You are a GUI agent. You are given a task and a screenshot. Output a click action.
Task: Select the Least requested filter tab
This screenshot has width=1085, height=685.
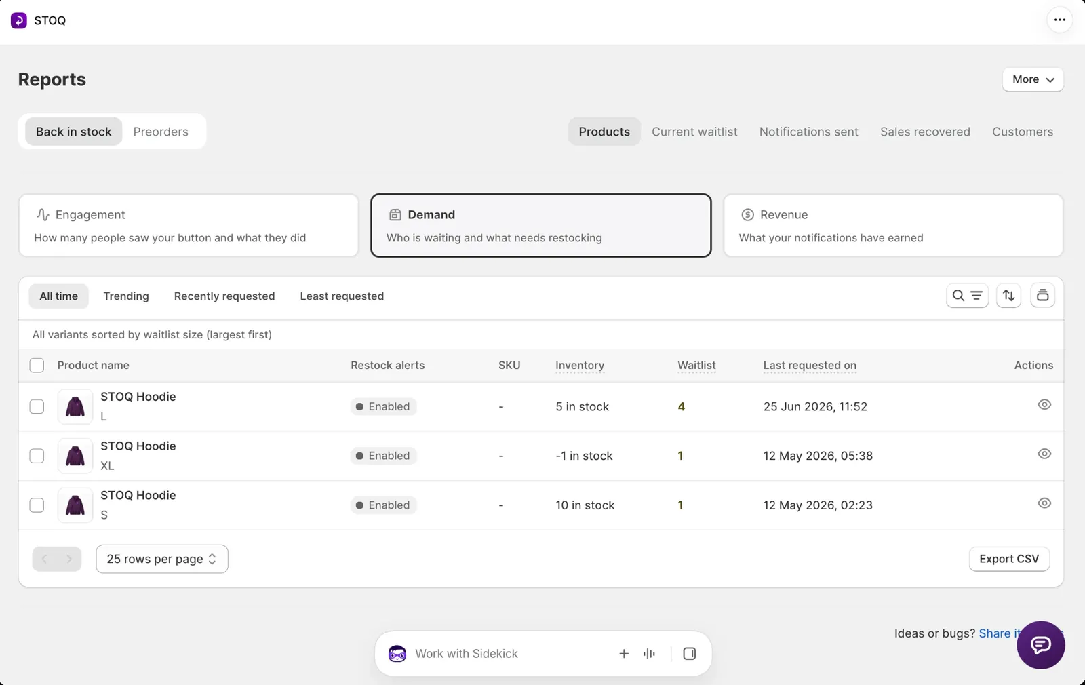(342, 296)
